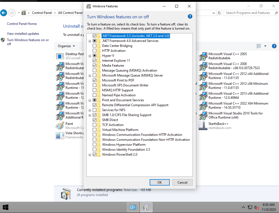279x213 pixels.
Task: Click the StartIsBack++ program icon
Action: click(203, 126)
